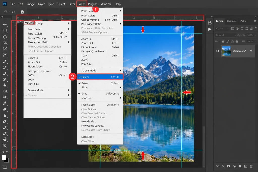258x172 pixels.
Task: Filter layers by pixel layers
Action: click(x=233, y=29)
